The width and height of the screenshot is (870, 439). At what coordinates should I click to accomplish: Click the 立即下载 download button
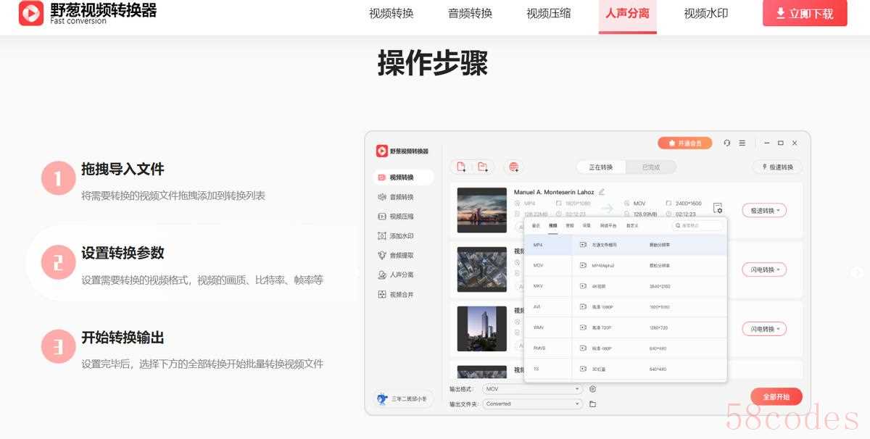804,13
